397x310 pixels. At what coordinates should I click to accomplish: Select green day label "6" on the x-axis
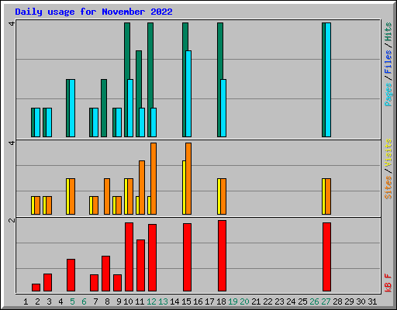click(84, 301)
